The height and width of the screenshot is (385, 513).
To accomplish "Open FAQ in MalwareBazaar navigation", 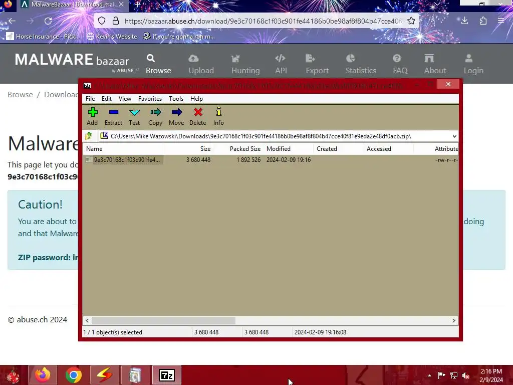I will click(x=400, y=64).
